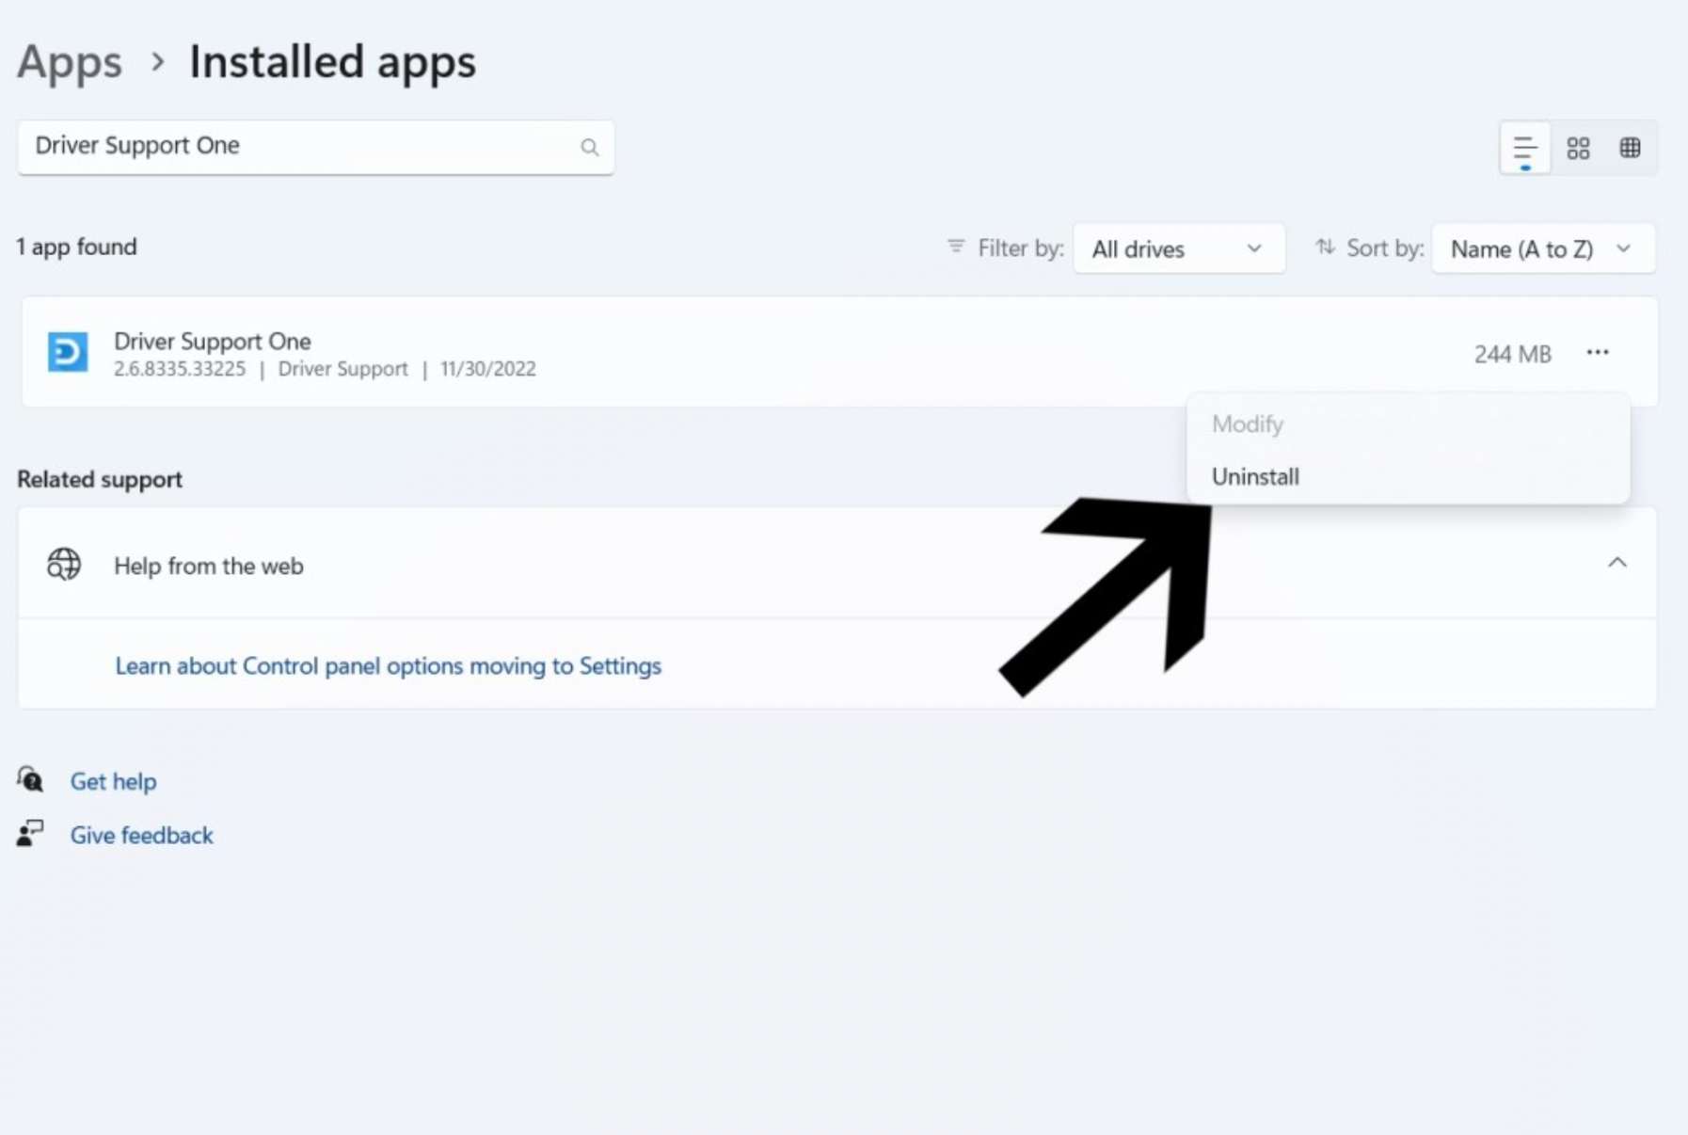The height and width of the screenshot is (1135, 1688).
Task: Open the Give feedback link
Action: click(141, 835)
